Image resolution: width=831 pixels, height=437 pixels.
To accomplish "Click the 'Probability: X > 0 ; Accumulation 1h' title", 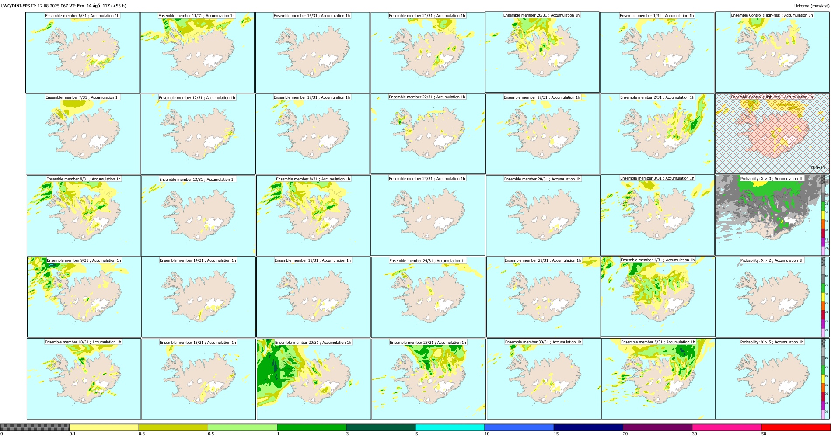I will coord(772,178).
